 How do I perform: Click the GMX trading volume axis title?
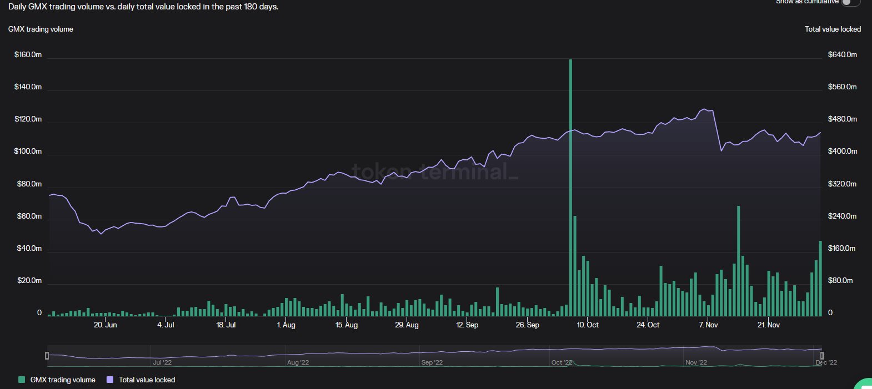coord(41,29)
